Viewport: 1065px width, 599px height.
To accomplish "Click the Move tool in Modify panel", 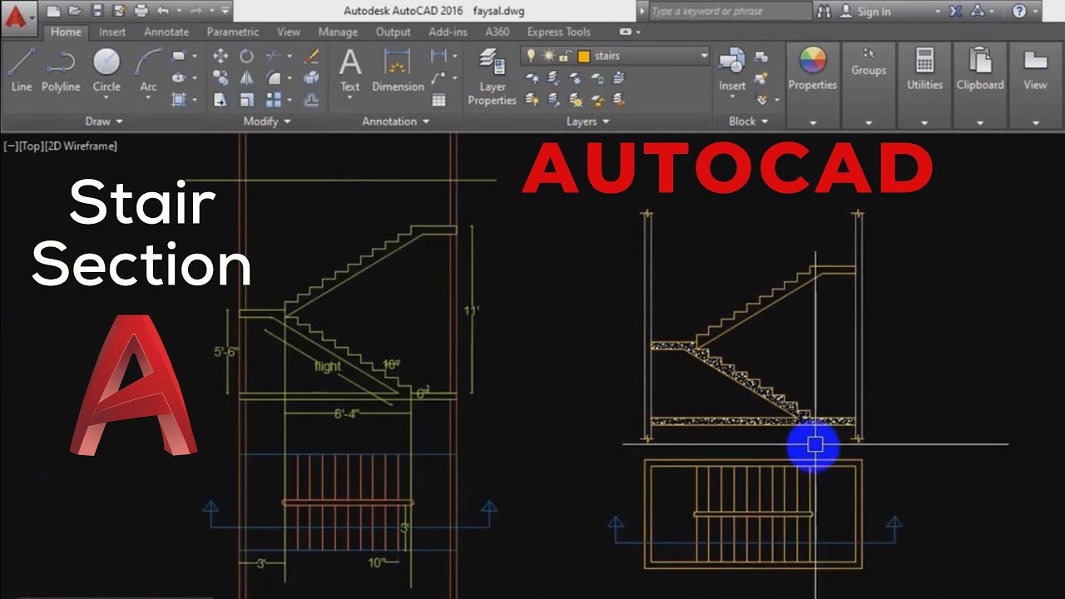I will [220, 56].
